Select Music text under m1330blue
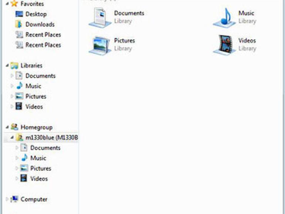Image resolution: width=285 pixels, height=214 pixels. tap(38, 158)
